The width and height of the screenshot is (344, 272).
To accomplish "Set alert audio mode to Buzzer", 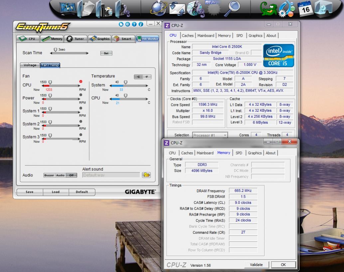I will click(x=49, y=175).
